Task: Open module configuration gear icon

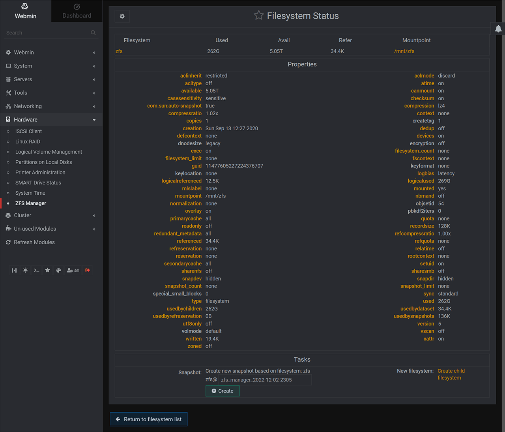Action: (122, 16)
